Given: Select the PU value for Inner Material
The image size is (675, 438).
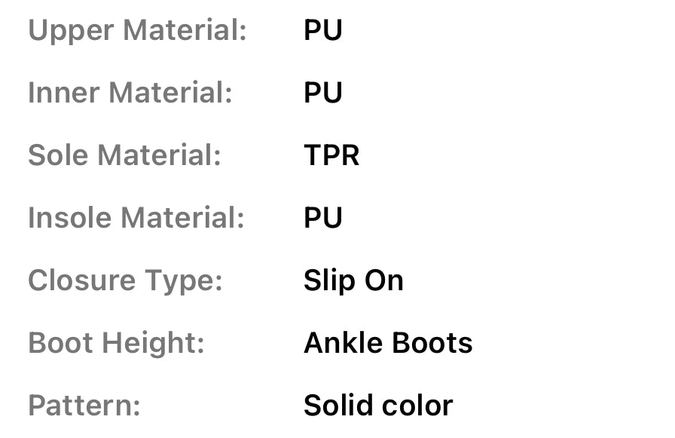Looking at the screenshot, I should tap(322, 93).
